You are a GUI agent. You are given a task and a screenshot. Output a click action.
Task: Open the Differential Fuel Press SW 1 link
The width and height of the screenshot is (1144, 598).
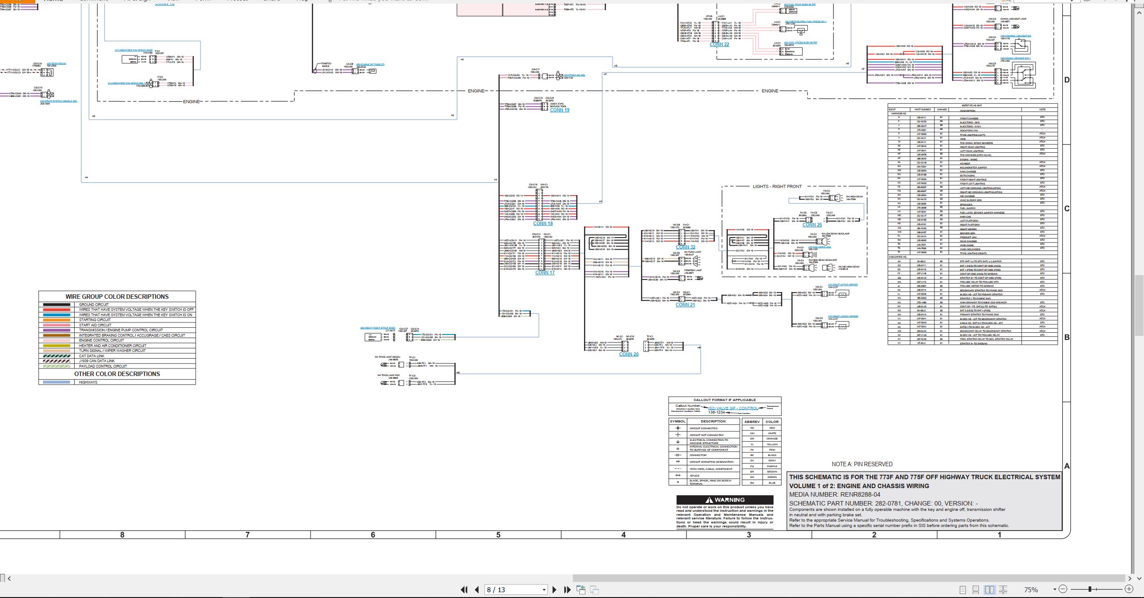(807, 21)
